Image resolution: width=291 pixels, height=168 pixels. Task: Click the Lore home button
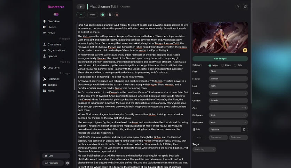tap(56, 156)
